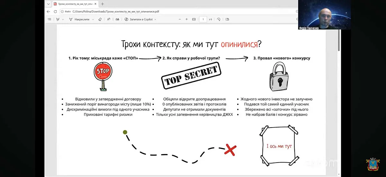Open the translate tool
Image resolution: width=386 pixels, height=177 pixels.
[117, 19]
